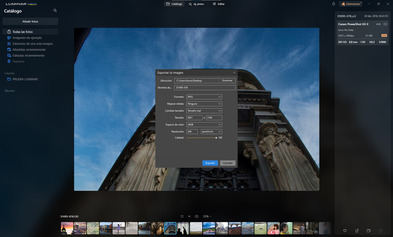Toggle the eye preview icon above filmstrip

coord(196,216)
